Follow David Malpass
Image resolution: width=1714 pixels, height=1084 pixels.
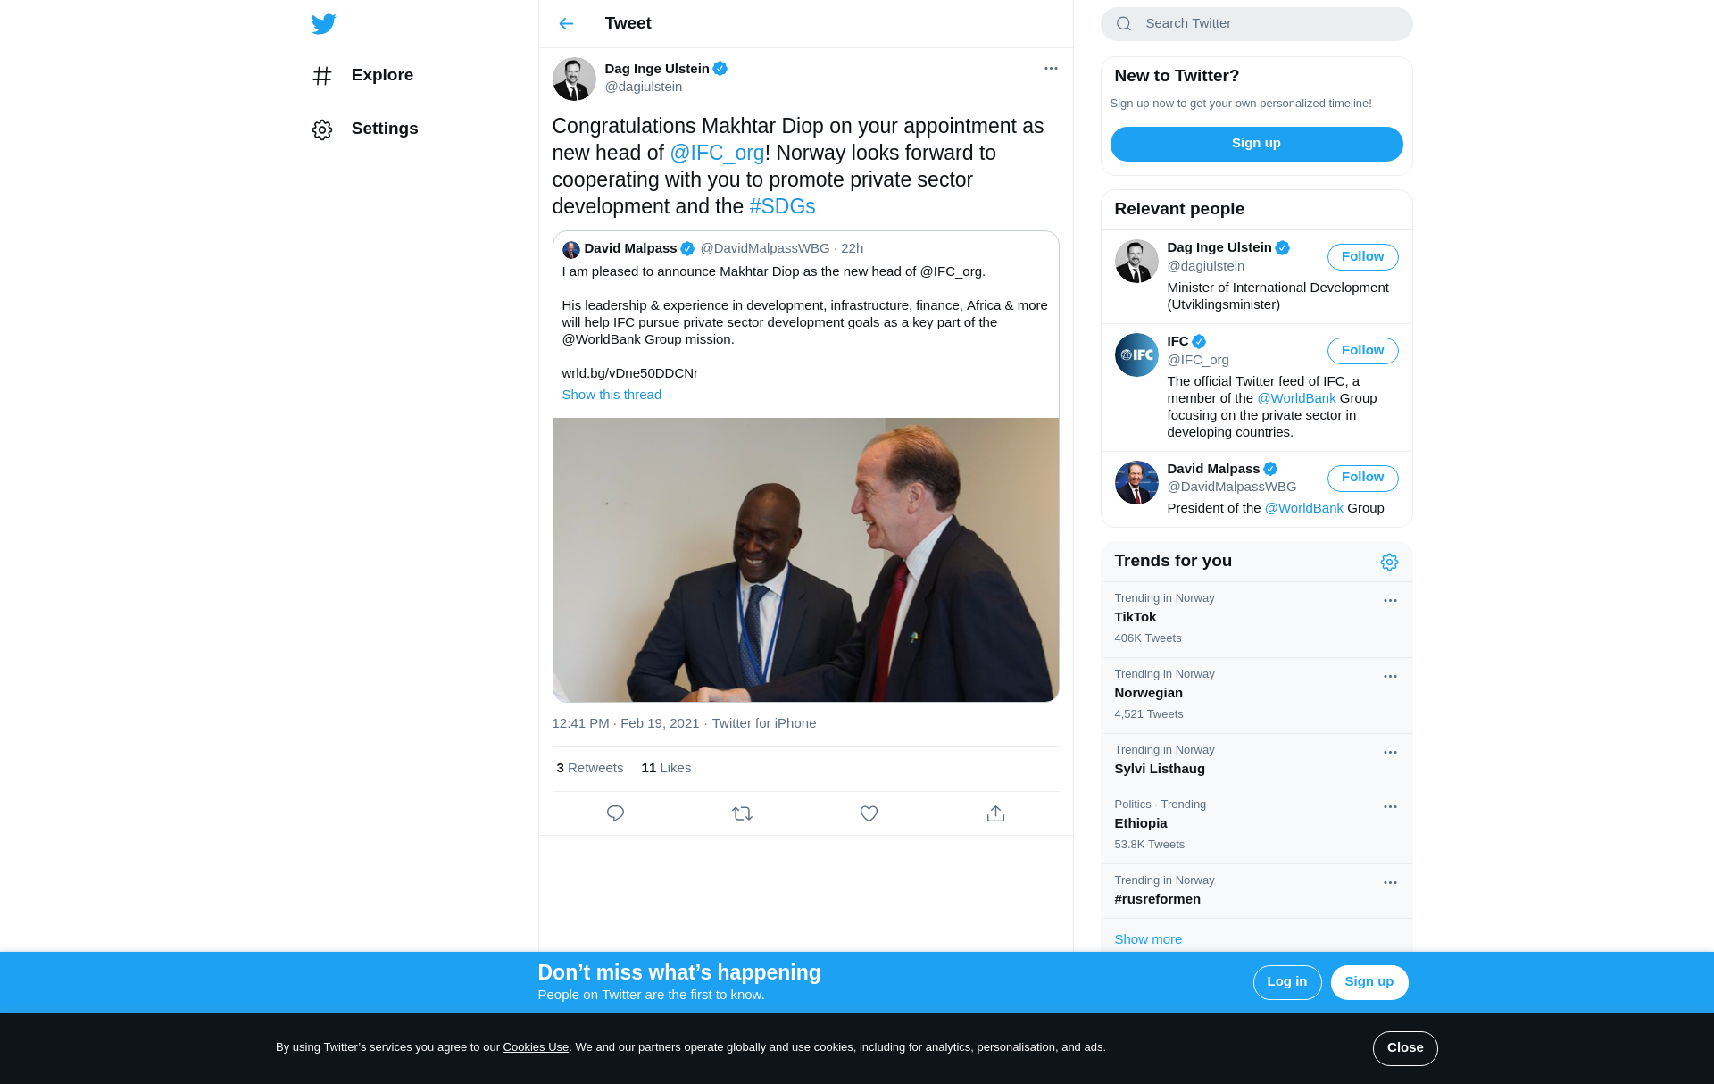[x=1362, y=478]
